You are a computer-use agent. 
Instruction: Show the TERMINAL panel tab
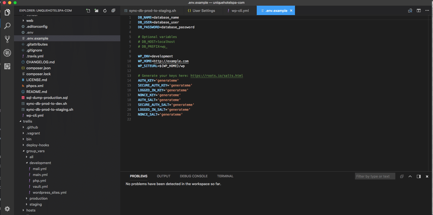(225, 176)
